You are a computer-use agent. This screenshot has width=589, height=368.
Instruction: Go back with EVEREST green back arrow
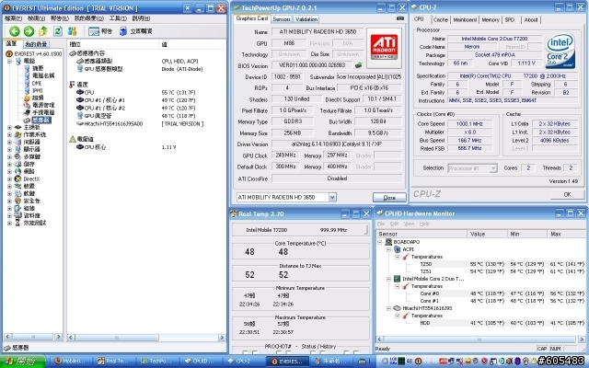tap(15, 31)
